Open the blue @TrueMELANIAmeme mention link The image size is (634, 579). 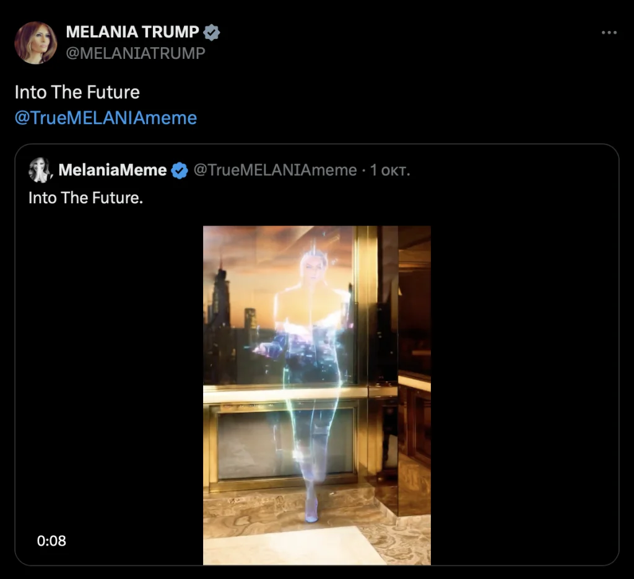[x=106, y=118]
